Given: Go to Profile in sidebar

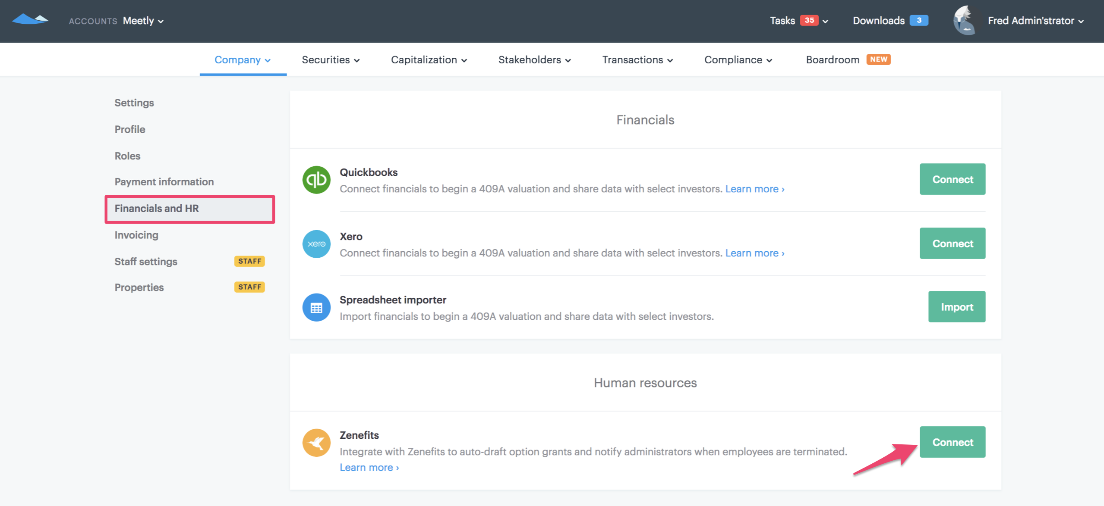Looking at the screenshot, I should (130, 129).
